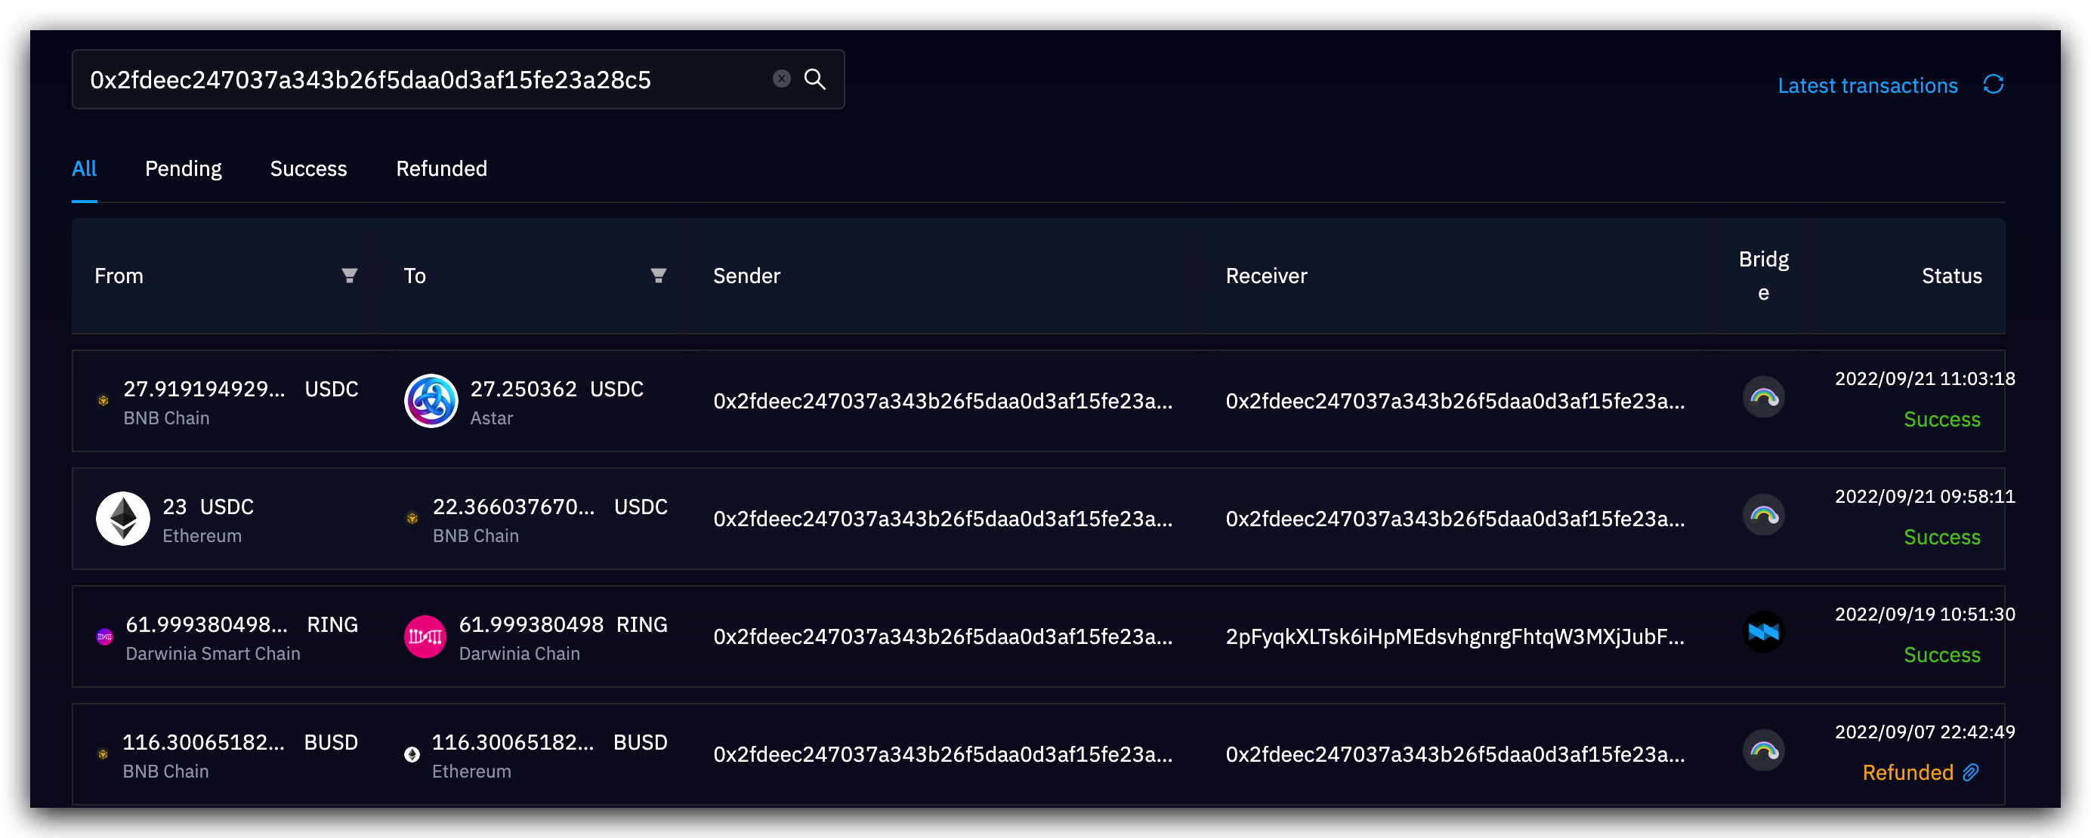Viewport: 2091px width, 838px height.
Task: Clear the search field via the X icon
Action: 781,78
